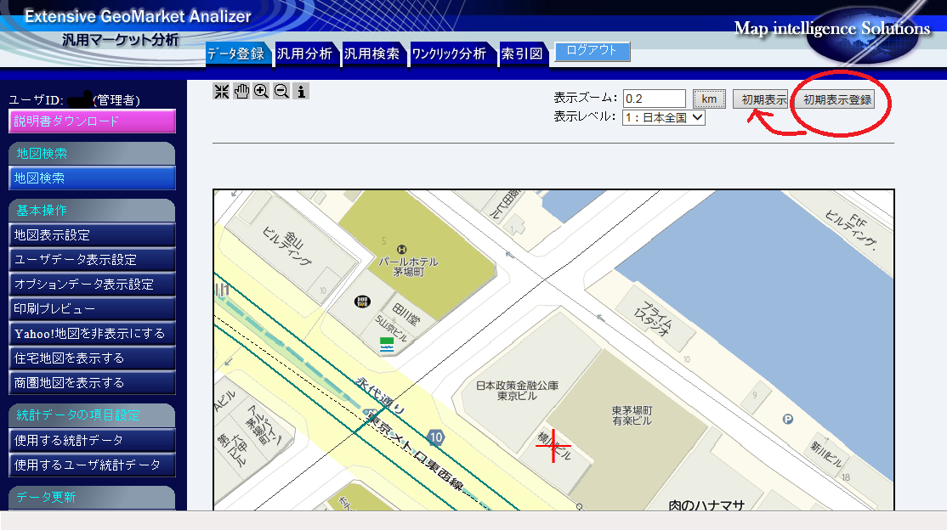Click 肉のハナマサ label on map
Viewport: 947px width, 530px height.
coord(706,505)
